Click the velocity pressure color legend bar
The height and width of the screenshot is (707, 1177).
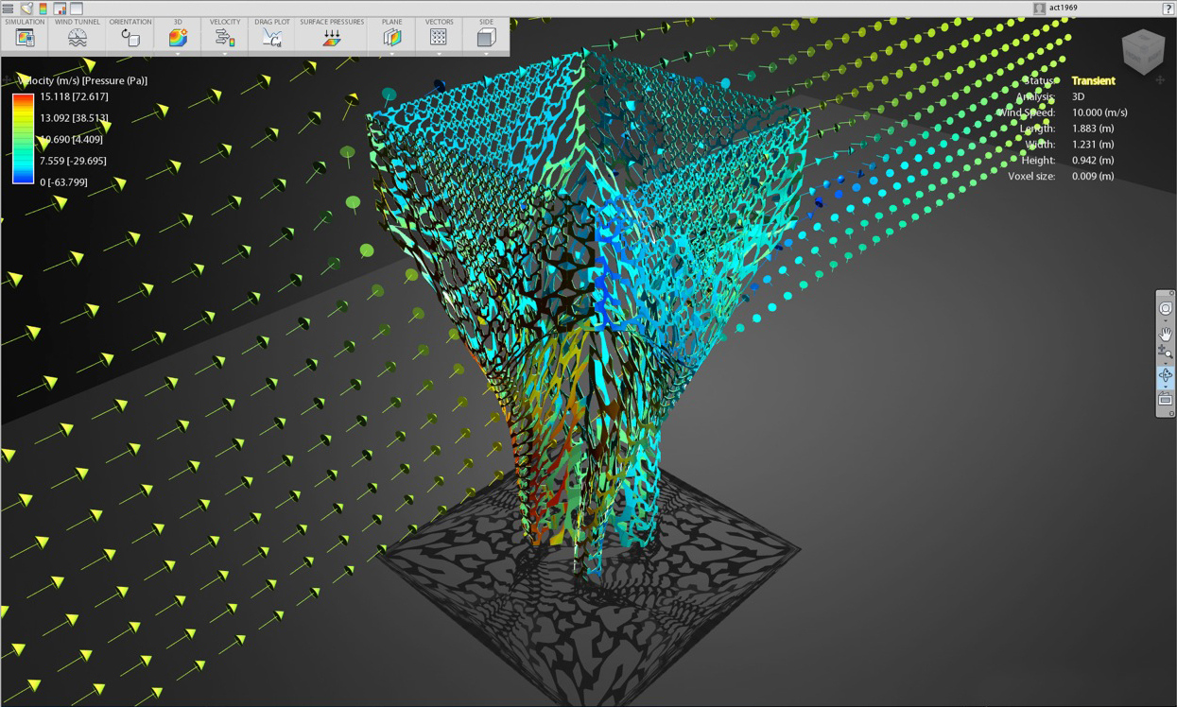click(x=24, y=139)
